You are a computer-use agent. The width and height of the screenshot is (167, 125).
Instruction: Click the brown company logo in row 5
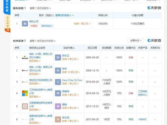pos(25,106)
